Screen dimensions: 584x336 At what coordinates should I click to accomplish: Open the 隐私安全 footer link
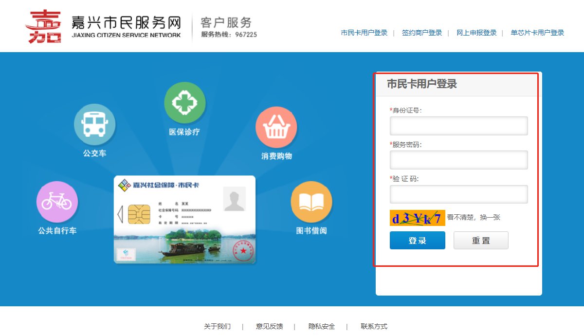coord(322,326)
